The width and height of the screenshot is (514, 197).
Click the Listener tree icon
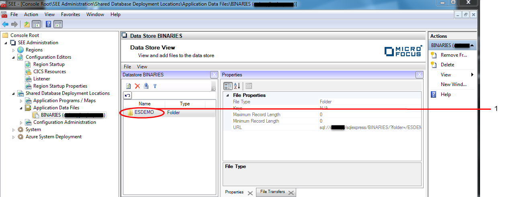(28, 79)
